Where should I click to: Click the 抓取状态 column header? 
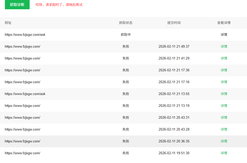[126, 23]
